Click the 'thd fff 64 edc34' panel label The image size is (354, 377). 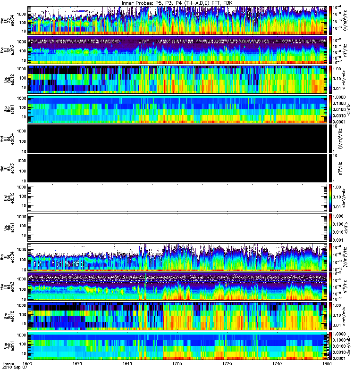pos(7,139)
